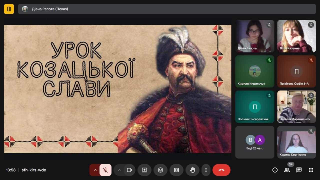This screenshot has width=320, height=180.
Task: Open the participants list panel
Action: point(287,170)
